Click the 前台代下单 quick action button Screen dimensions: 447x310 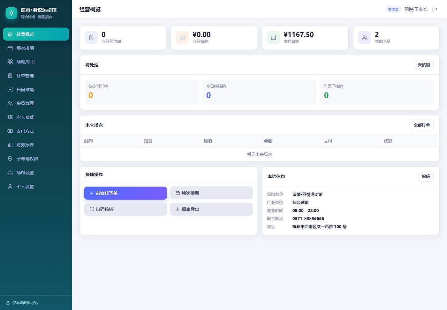click(x=125, y=193)
